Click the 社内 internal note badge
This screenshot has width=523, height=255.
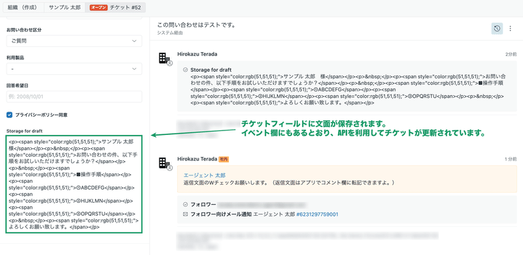coord(224,160)
